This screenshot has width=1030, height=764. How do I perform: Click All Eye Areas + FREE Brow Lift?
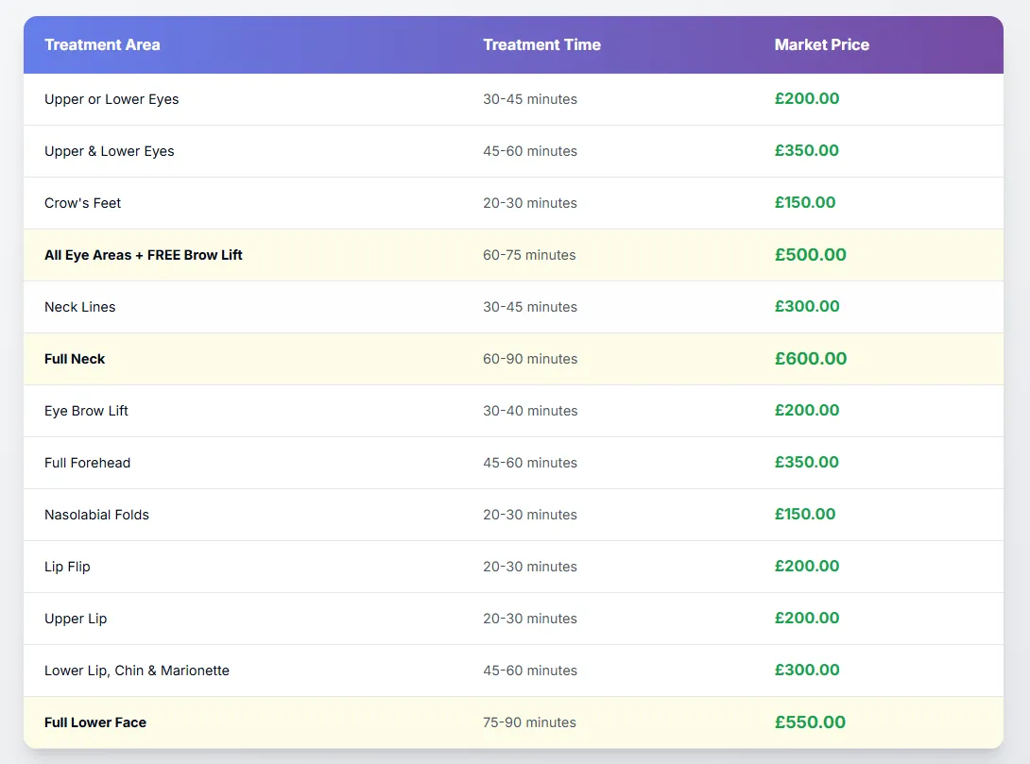[144, 255]
